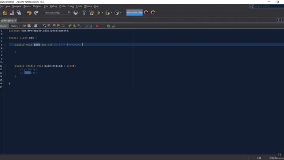The height and width of the screenshot is (160, 284).
Task: Click the Debug Project icon
Action: (107, 12)
